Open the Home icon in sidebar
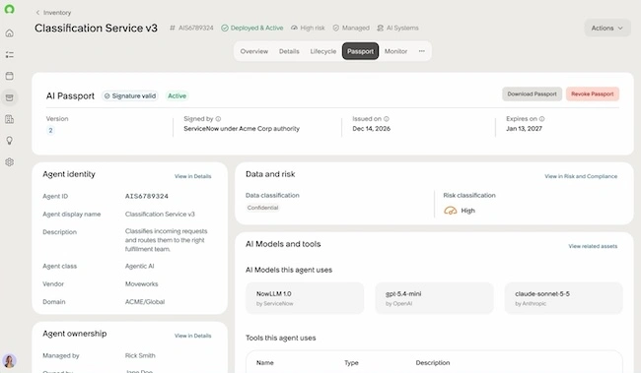The image size is (641, 373). 10,33
